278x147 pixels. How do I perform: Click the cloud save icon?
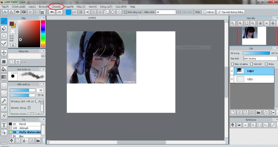pos(5,12)
